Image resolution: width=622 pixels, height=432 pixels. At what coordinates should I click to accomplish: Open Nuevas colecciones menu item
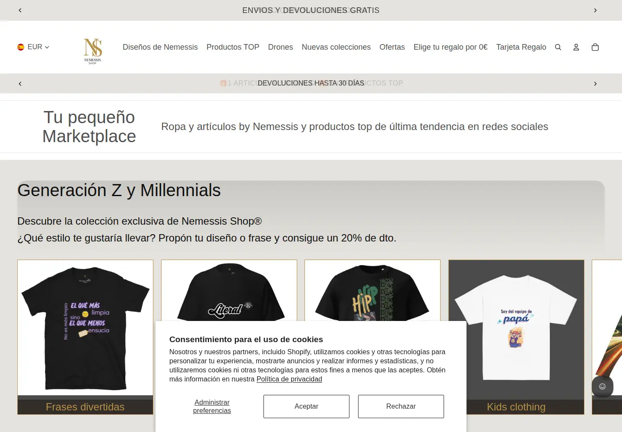(336, 47)
